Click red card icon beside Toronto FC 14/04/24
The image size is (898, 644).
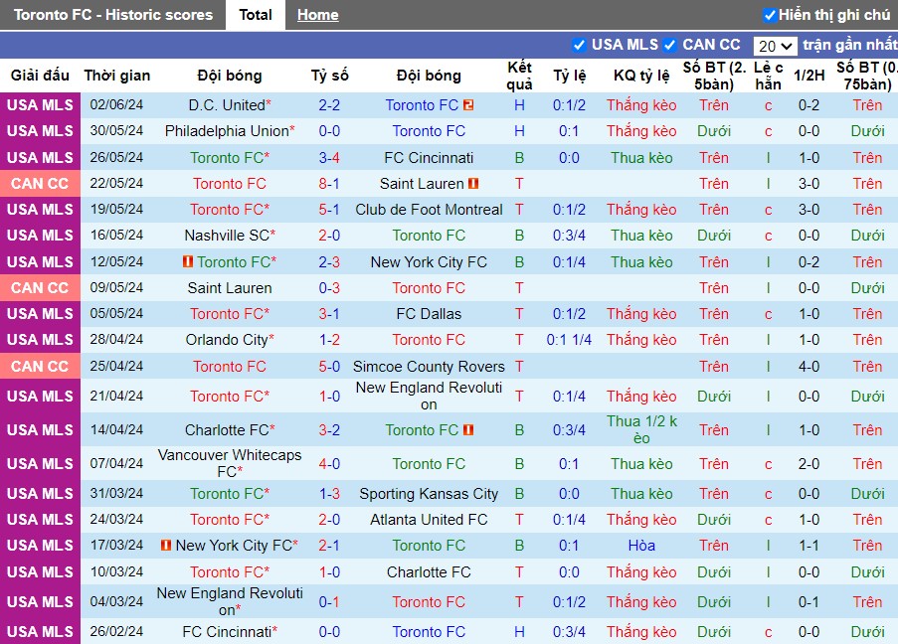click(468, 430)
